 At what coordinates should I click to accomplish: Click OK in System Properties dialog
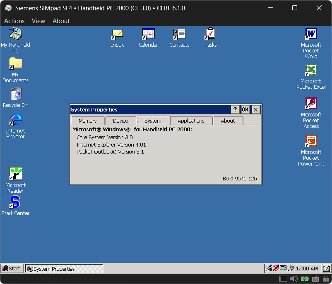[x=245, y=109]
